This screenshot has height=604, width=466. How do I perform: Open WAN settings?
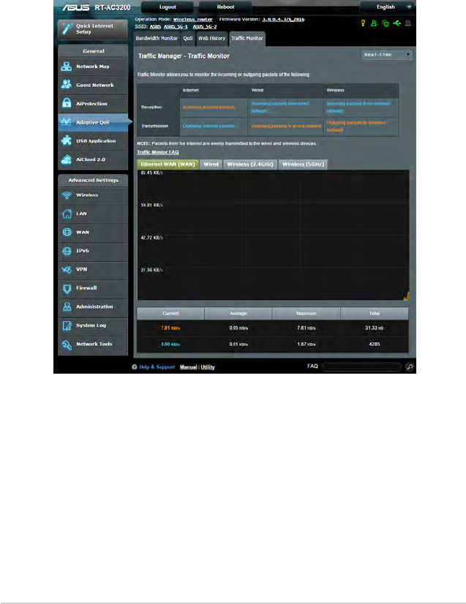[x=92, y=233]
